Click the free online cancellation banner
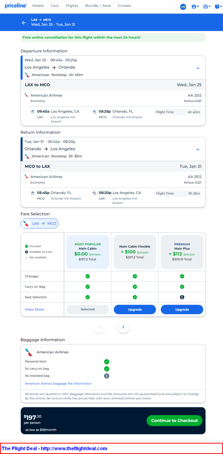This screenshot has height=454, width=223. tap(113, 37)
